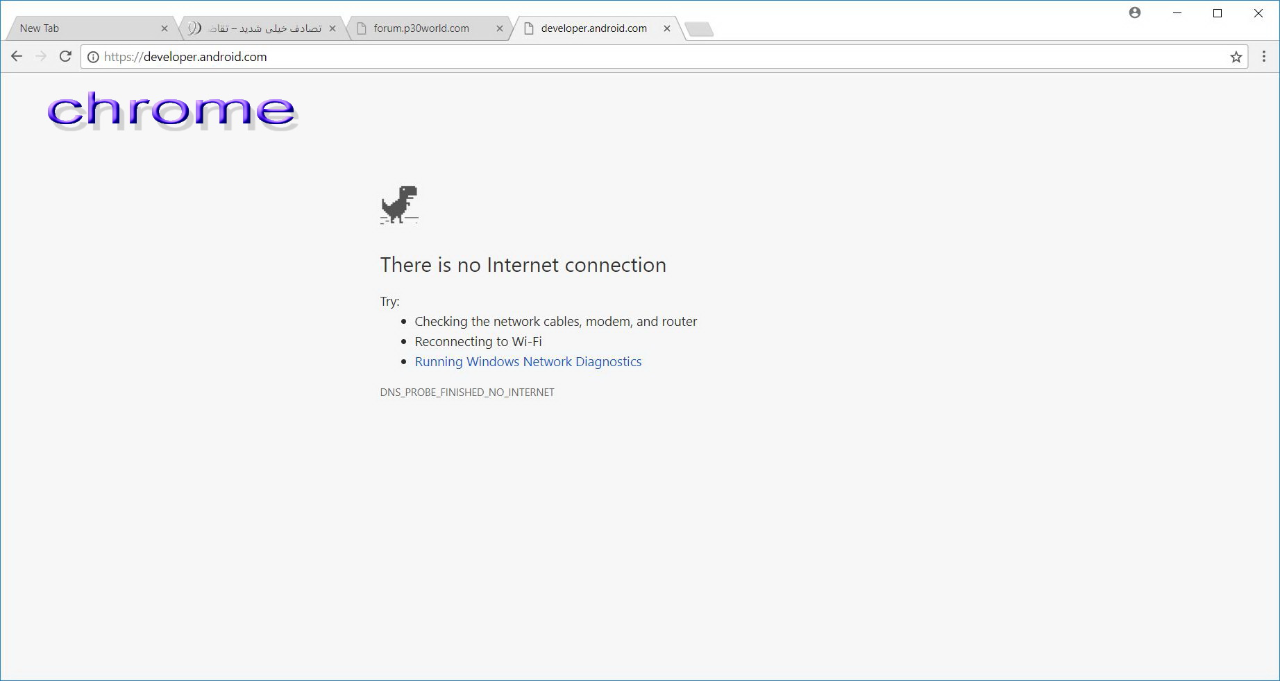Open Chrome's three-dot menu
The width and height of the screenshot is (1280, 681).
[x=1264, y=57]
